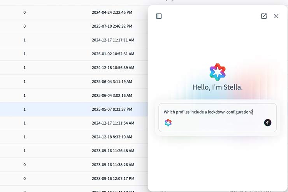Select the row dated 2025-07-10 2:46:32 PM

pos(112,26)
